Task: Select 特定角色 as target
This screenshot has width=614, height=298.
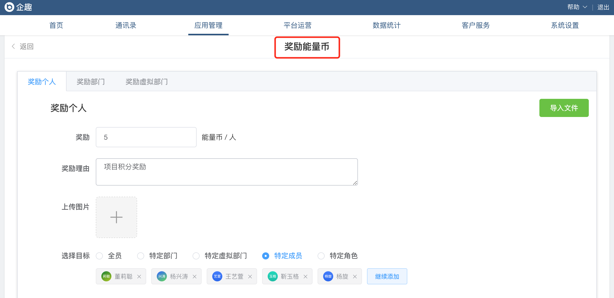Action: (321, 256)
